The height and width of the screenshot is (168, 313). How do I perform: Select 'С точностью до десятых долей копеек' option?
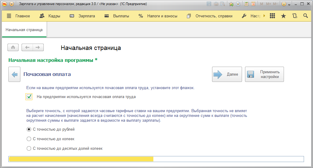tap(29, 149)
